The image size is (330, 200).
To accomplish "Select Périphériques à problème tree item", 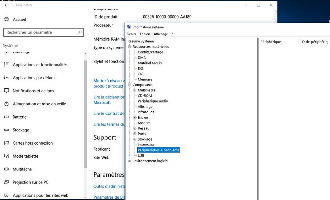I will (x=158, y=150).
